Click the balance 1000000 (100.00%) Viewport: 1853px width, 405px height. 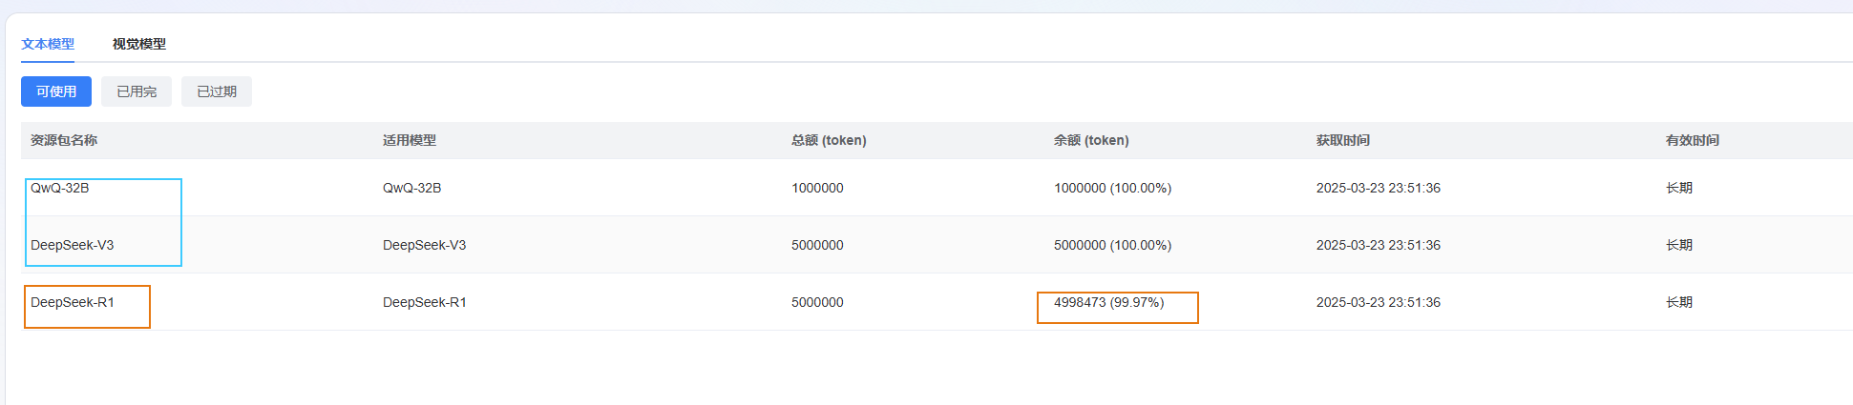point(1113,188)
